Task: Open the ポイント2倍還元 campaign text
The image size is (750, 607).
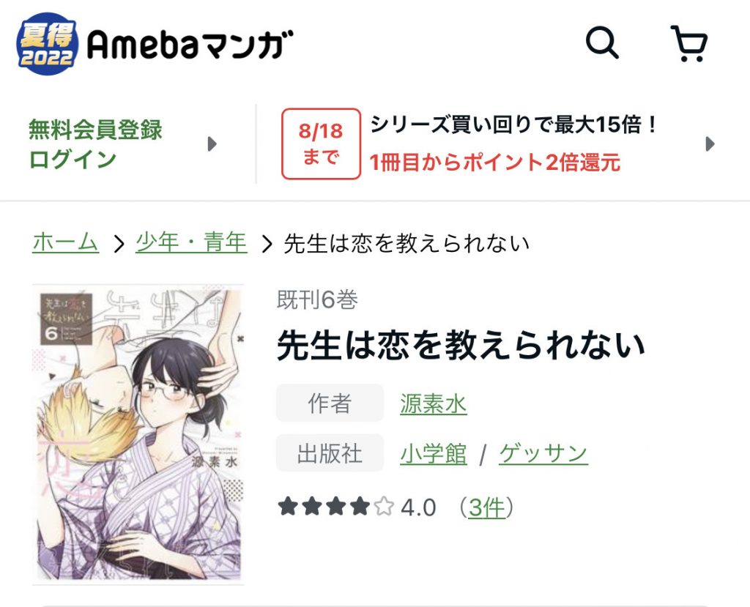Action: coord(495,163)
